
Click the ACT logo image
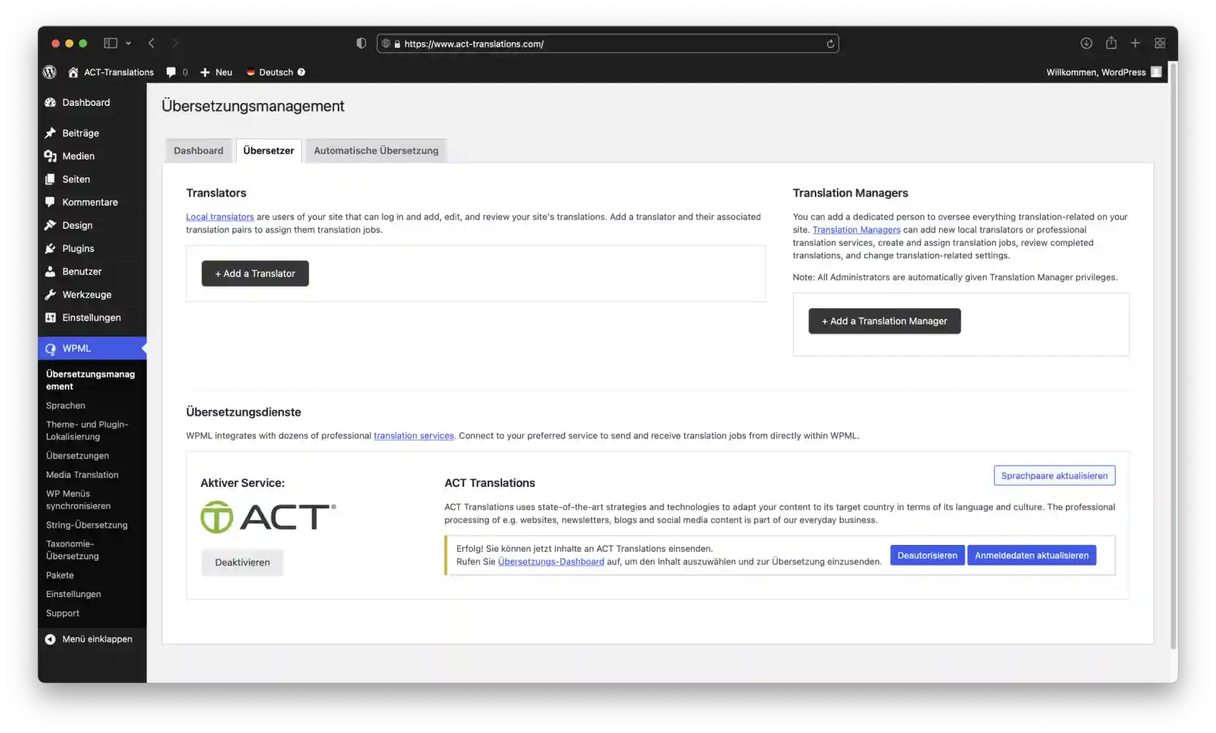pyautogui.click(x=268, y=517)
